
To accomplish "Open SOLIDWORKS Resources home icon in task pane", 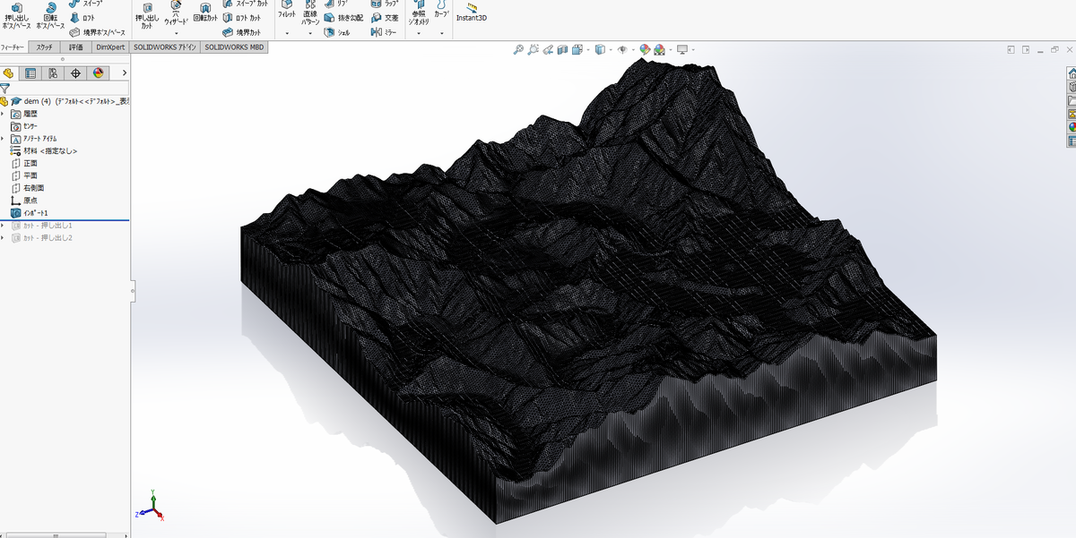I will point(1072,73).
